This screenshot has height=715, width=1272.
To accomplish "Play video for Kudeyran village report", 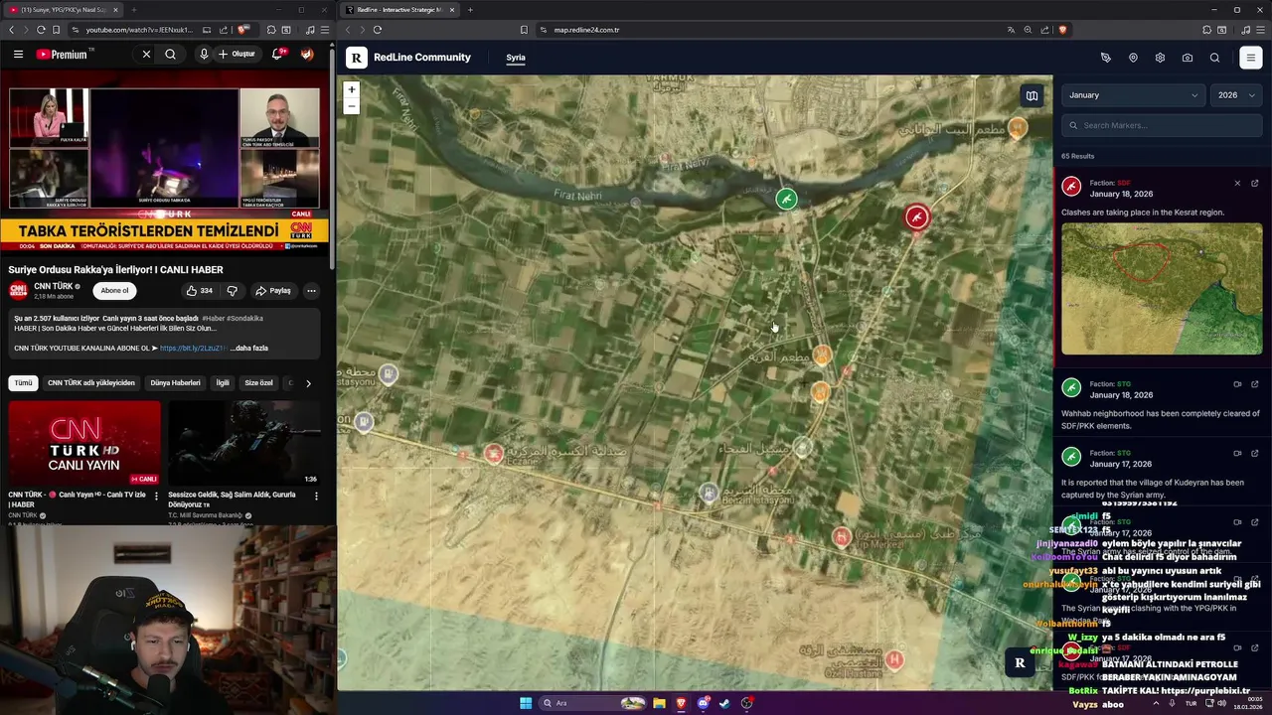I will [x=1237, y=453].
